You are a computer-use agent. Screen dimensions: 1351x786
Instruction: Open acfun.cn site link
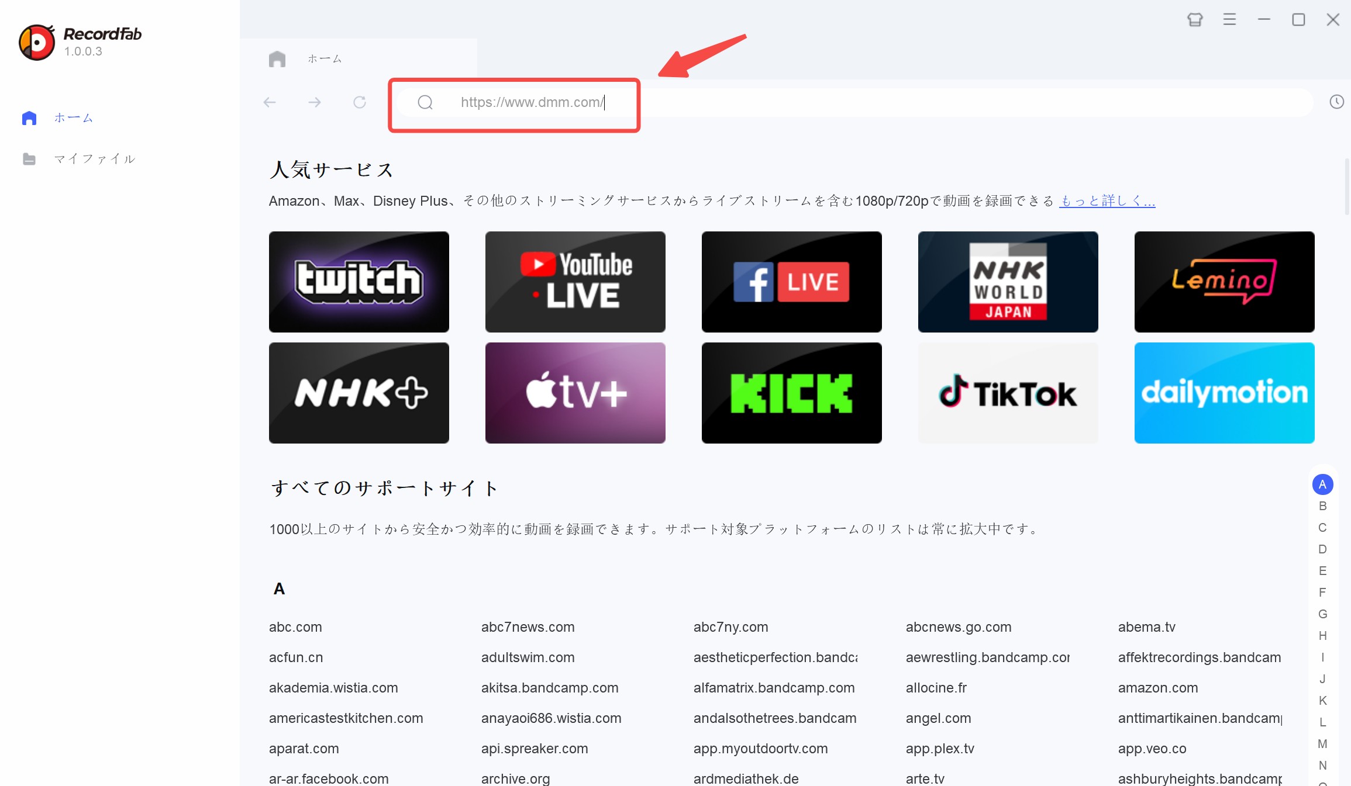pyautogui.click(x=296, y=657)
